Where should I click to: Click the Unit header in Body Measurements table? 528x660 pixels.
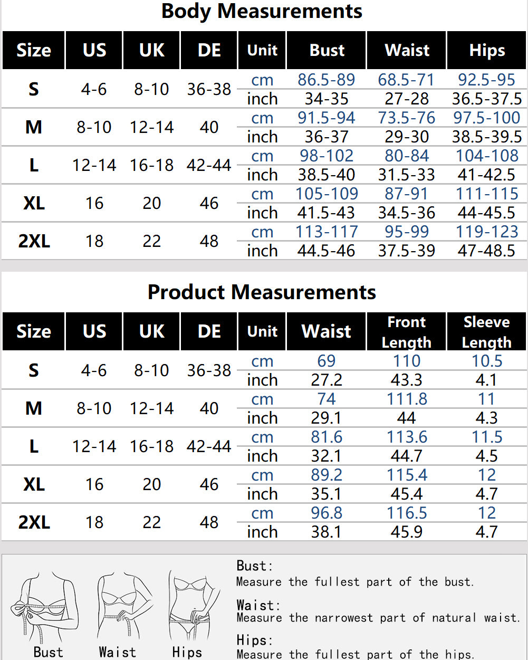tap(262, 50)
